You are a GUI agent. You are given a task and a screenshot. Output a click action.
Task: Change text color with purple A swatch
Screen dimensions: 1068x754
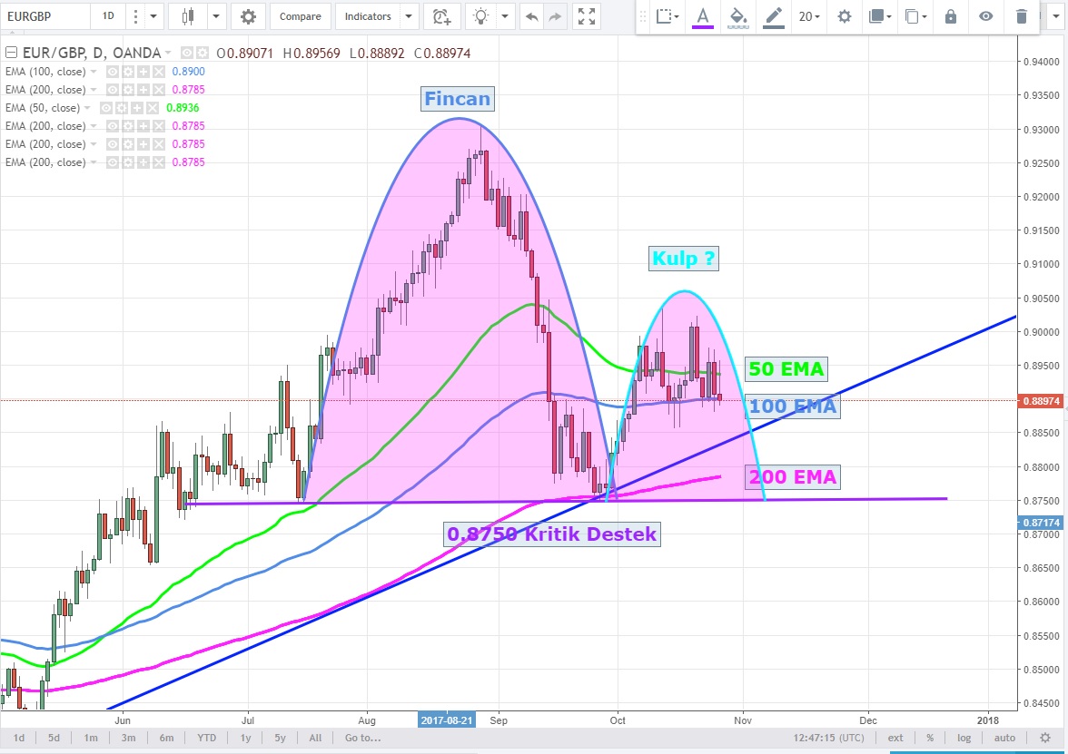(702, 16)
